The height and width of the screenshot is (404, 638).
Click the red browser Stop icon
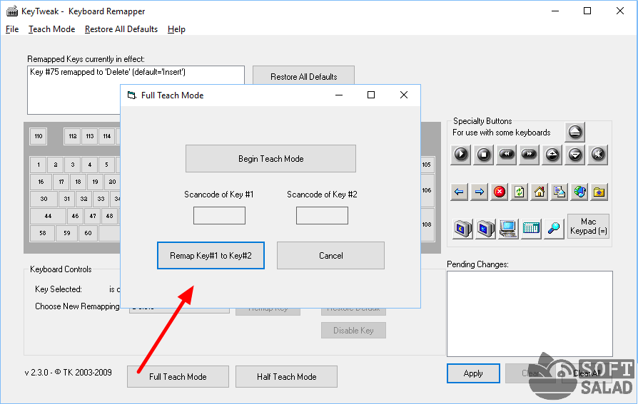(x=500, y=192)
